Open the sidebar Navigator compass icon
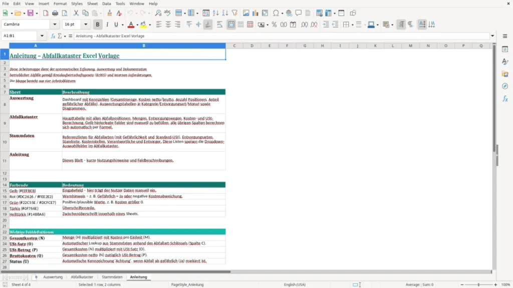 click(505, 86)
